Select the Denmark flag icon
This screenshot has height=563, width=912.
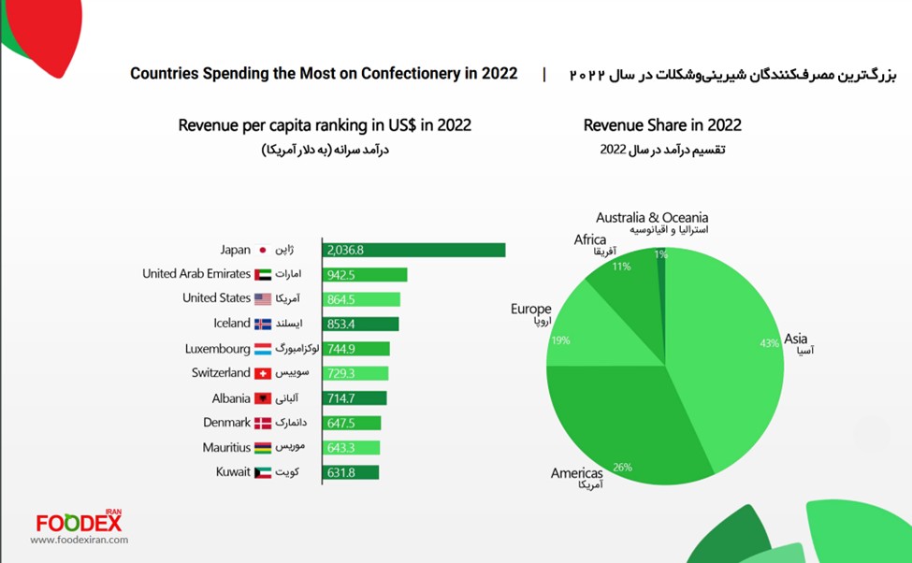click(263, 423)
